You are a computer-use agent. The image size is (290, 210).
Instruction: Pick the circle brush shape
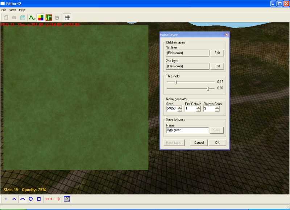coord(31,199)
